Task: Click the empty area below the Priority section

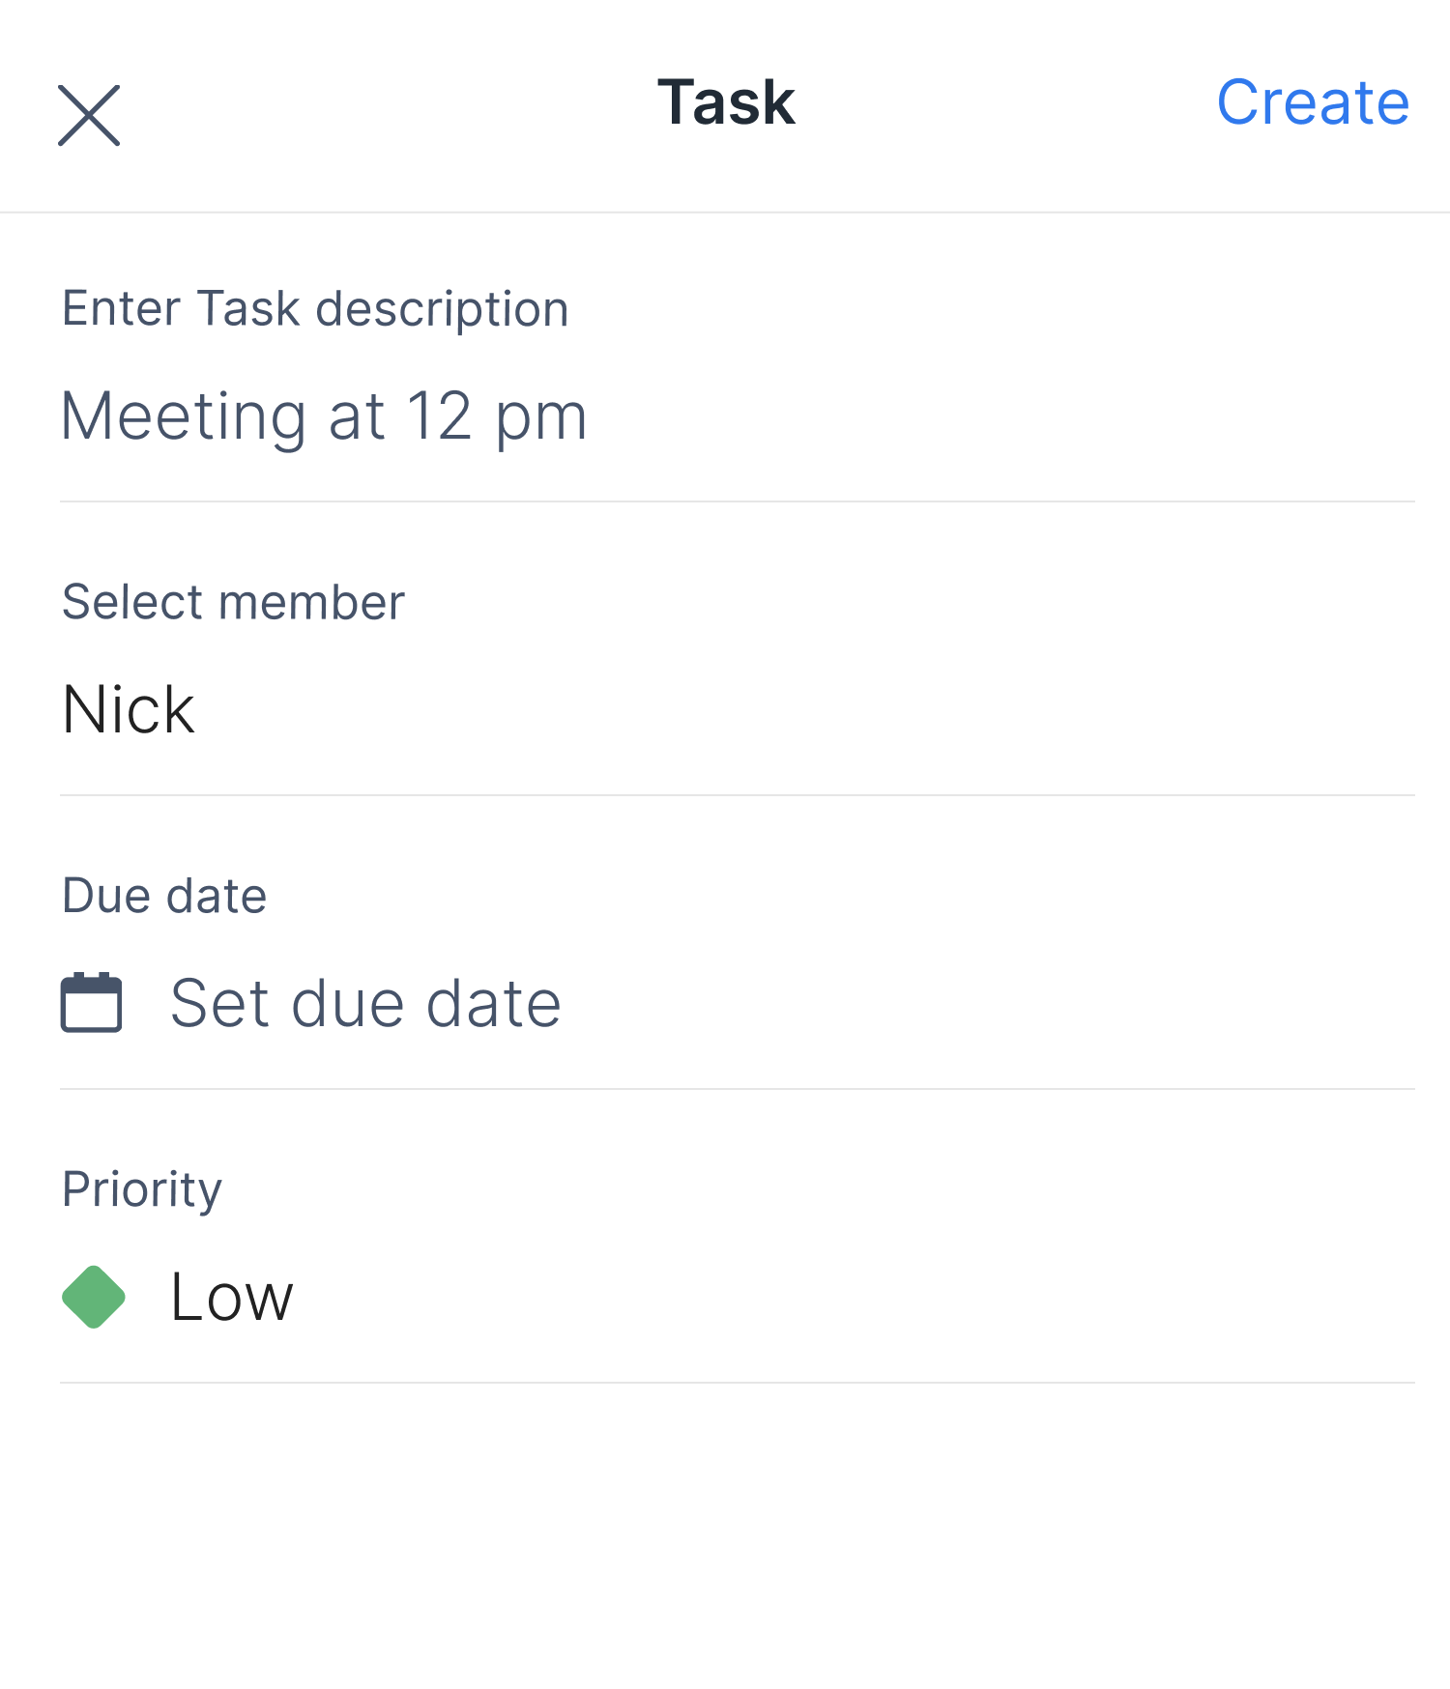Action: coord(725,1536)
